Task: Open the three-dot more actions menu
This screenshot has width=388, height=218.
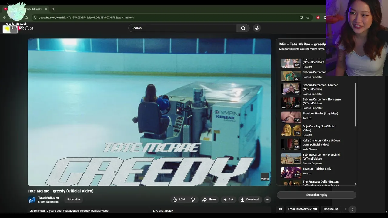Action: click(267, 200)
